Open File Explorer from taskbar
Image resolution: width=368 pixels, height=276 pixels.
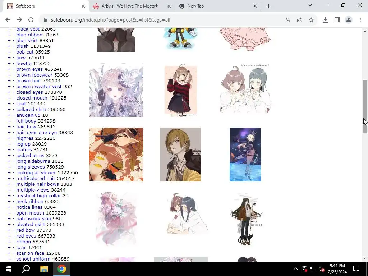pos(44,269)
